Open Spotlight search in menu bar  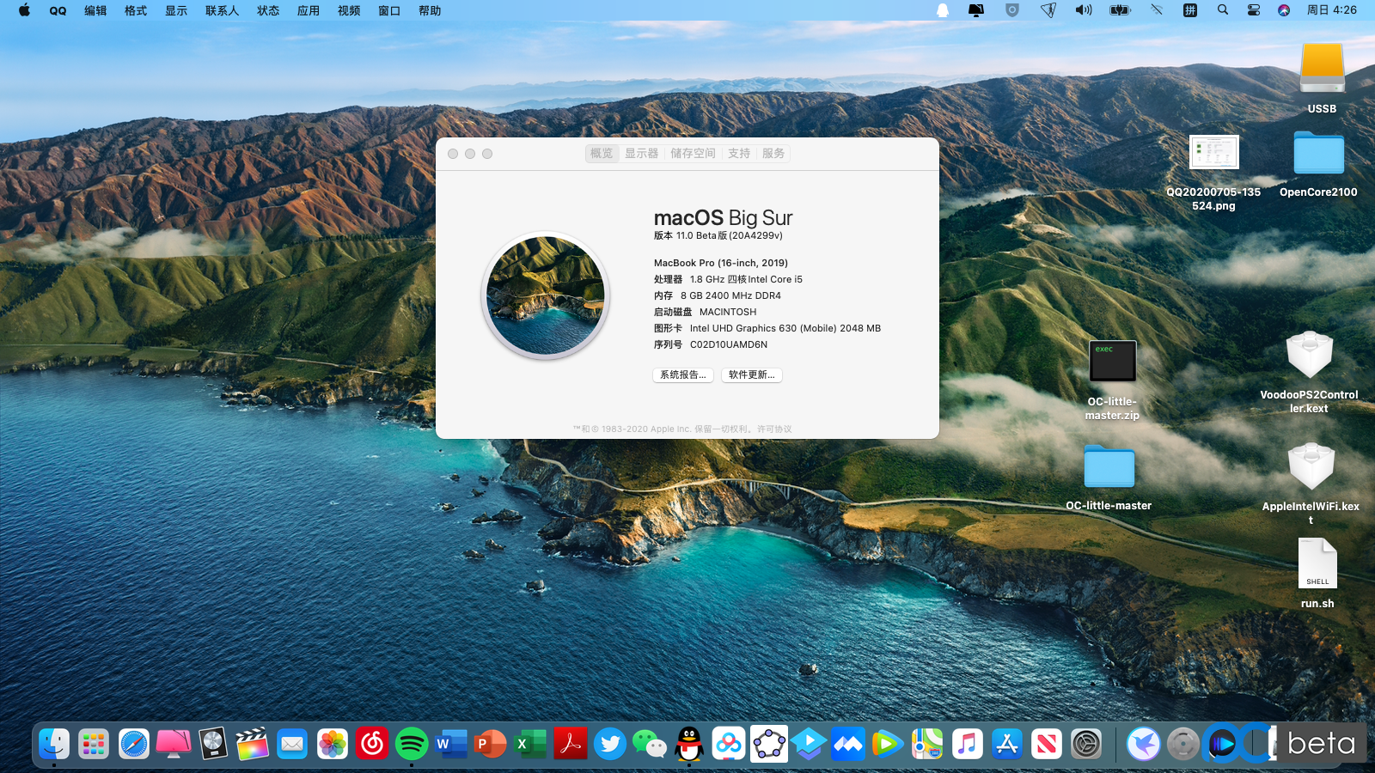1223,10
